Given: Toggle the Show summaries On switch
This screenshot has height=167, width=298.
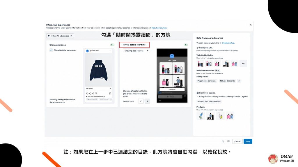Looking at the screenshot, I should 112,45.
